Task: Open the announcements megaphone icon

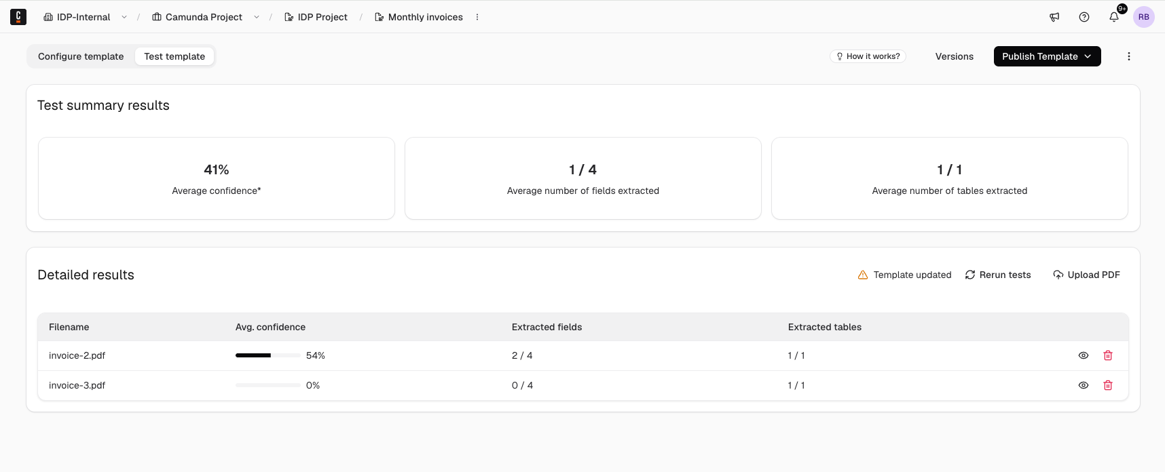Action: tap(1054, 17)
